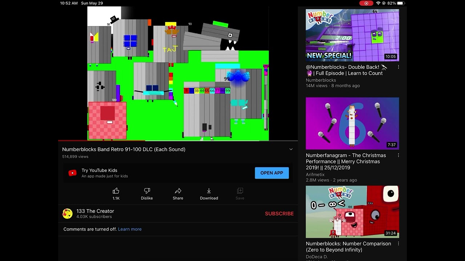Viewport: 465px width, 261px height.
Task: Open options menu for Number Comparison video
Action: point(399,244)
